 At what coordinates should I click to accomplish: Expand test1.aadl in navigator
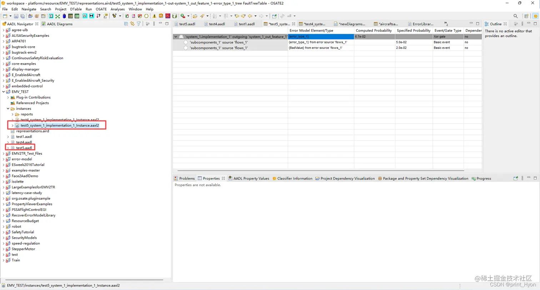point(8,137)
